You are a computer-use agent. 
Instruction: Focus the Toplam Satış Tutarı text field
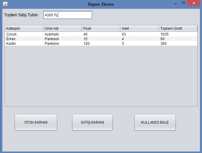pyautogui.click(x=67, y=15)
